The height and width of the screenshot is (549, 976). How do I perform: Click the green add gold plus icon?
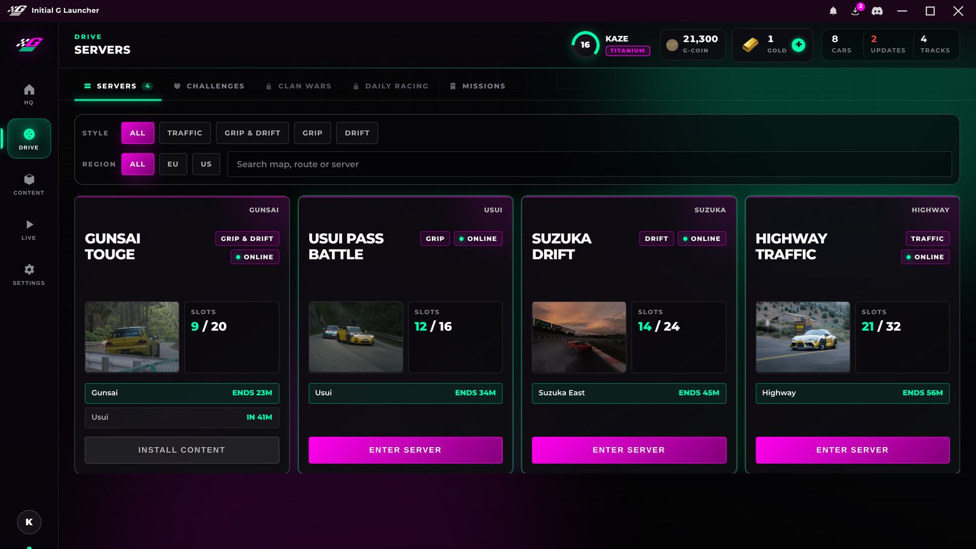[798, 45]
